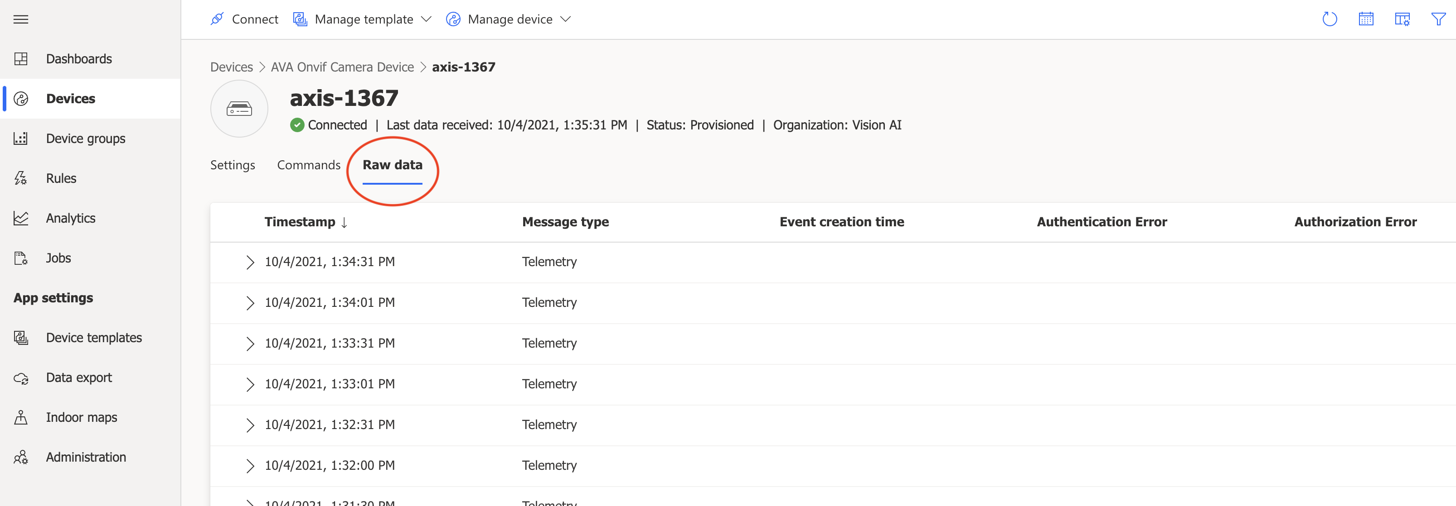
Task: Open the Device templates page
Action: click(x=94, y=338)
